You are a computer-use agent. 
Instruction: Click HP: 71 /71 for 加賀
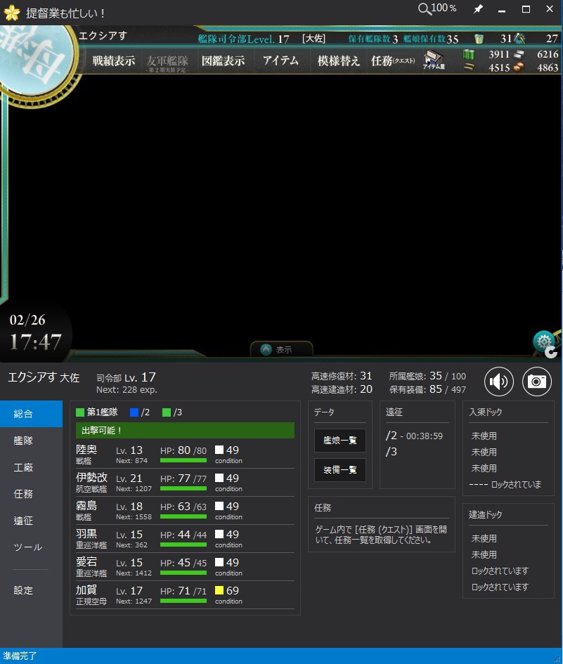[x=183, y=591]
